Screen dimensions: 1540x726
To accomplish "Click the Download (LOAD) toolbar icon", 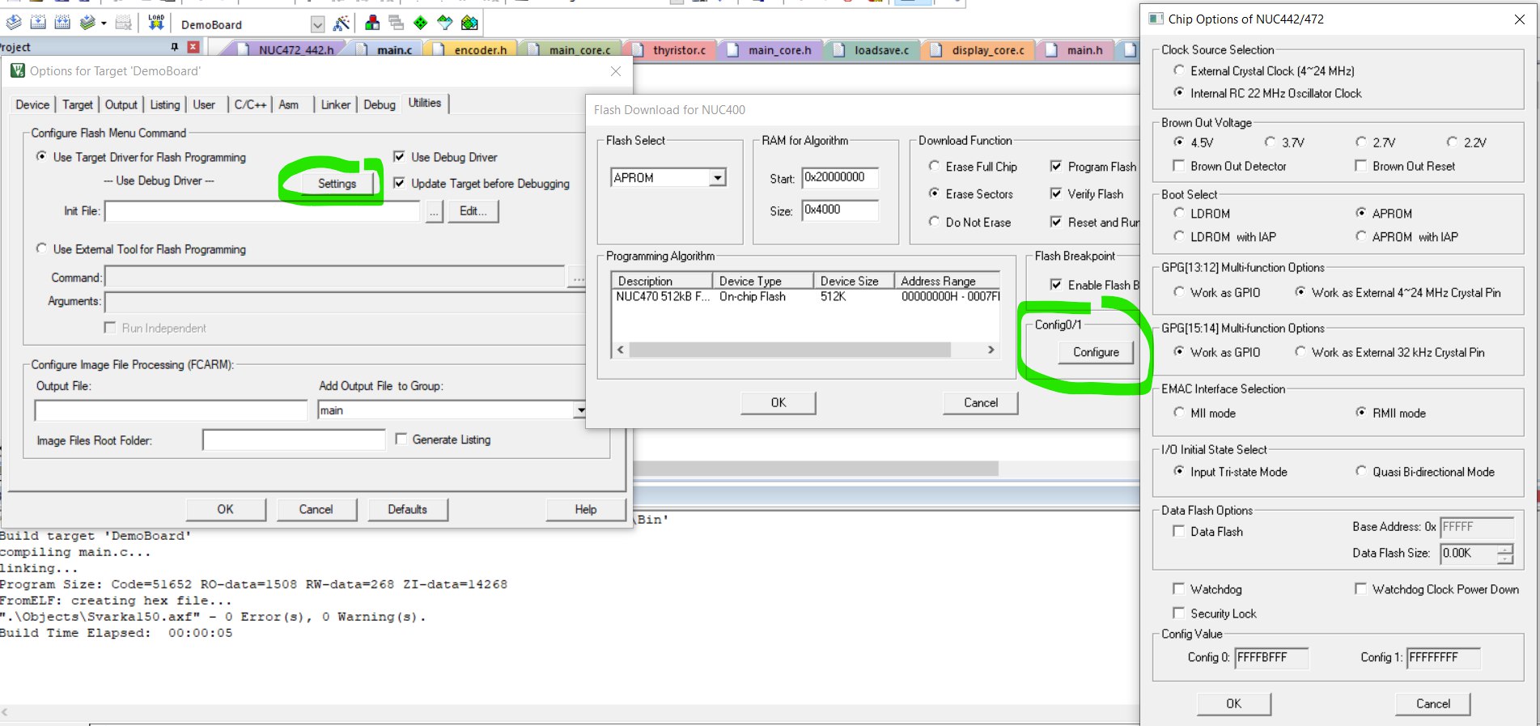I will tap(156, 23).
